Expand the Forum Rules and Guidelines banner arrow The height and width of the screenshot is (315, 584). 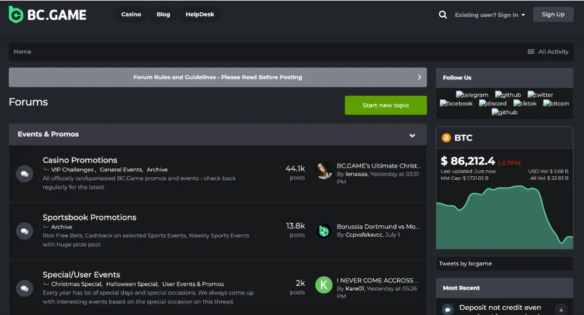tap(419, 77)
